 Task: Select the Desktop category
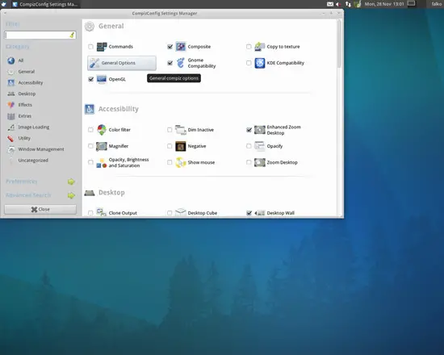[27, 94]
